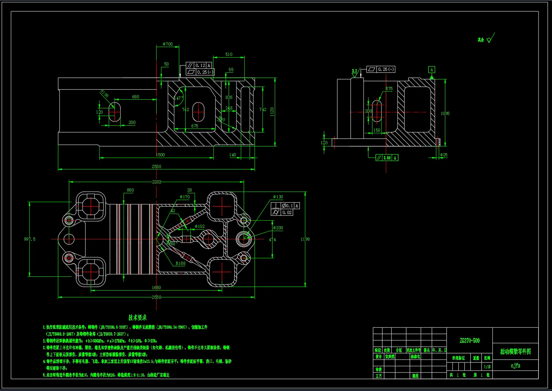
Task: Click the 248 width dimension
Action: coord(229,108)
